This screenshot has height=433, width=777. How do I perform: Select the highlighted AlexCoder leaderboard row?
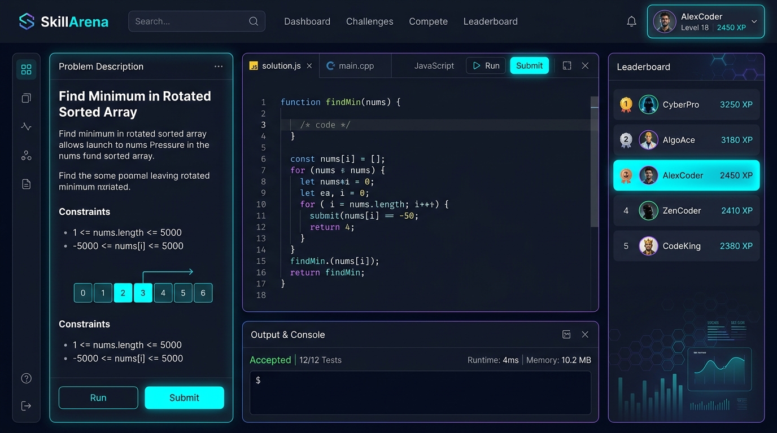(686, 175)
